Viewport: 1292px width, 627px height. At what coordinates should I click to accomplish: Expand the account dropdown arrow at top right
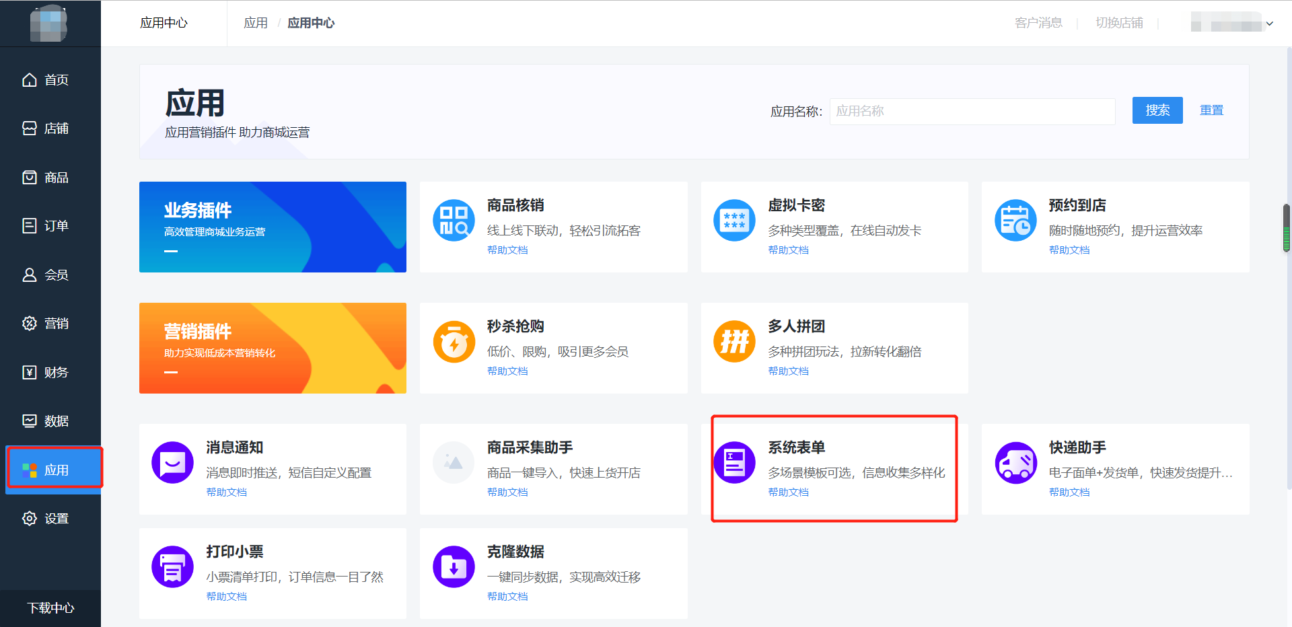[1269, 24]
